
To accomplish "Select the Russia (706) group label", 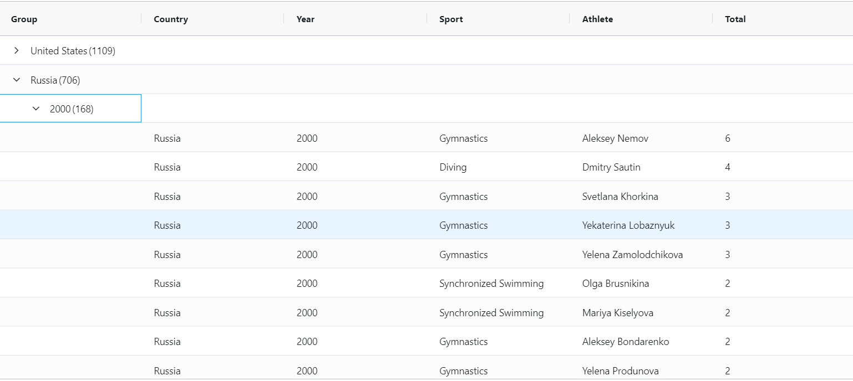I will 55,80.
